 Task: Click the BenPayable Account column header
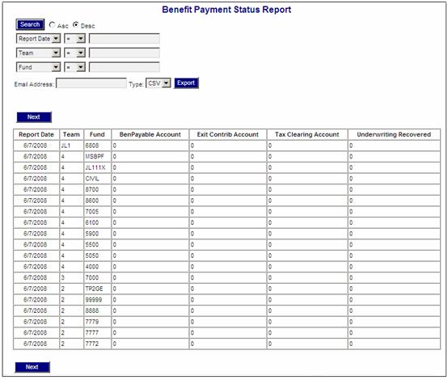150,134
